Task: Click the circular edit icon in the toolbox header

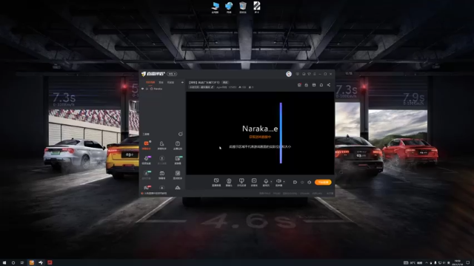Action: coord(181,134)
